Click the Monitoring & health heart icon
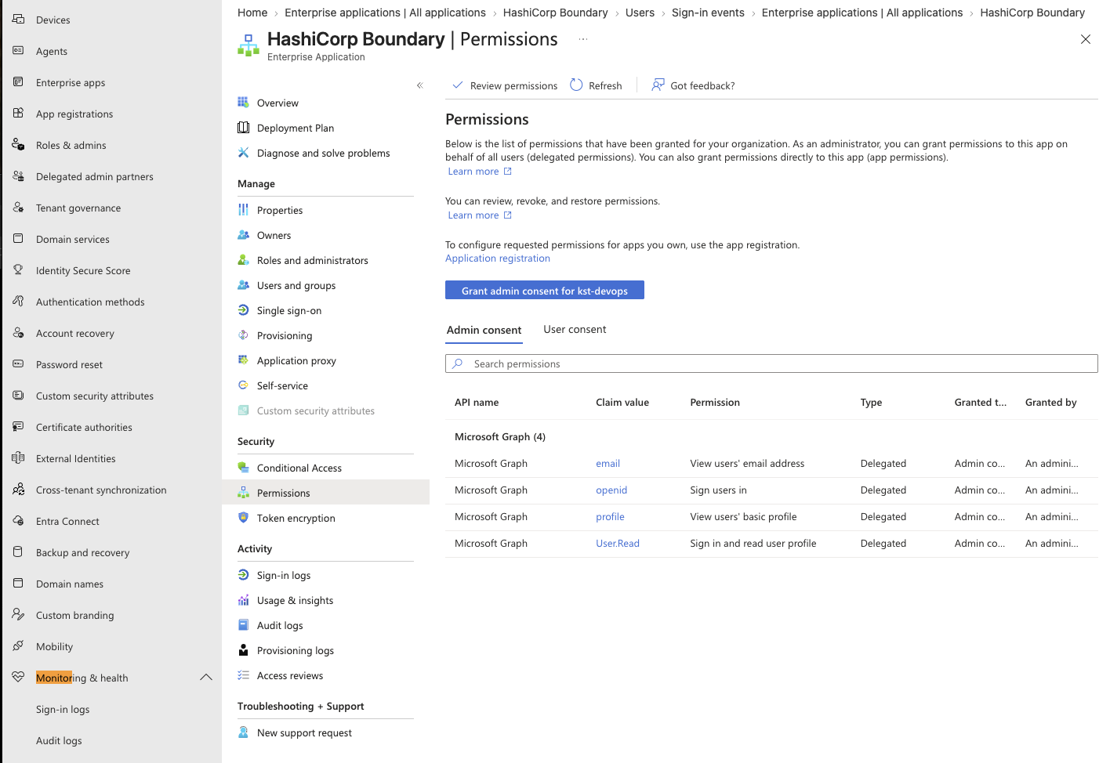1110x763 pixels. coord(18,677)
